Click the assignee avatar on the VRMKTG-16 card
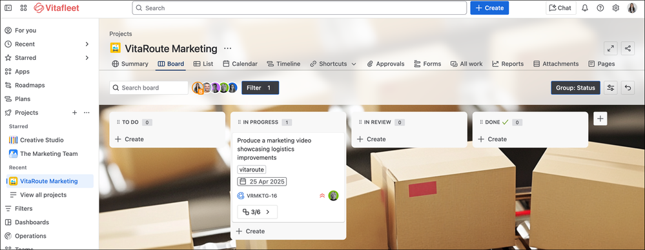This screenshot has height=250, width=645. point(333,196)
